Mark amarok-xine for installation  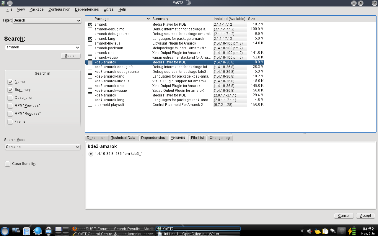coord(90,53)
